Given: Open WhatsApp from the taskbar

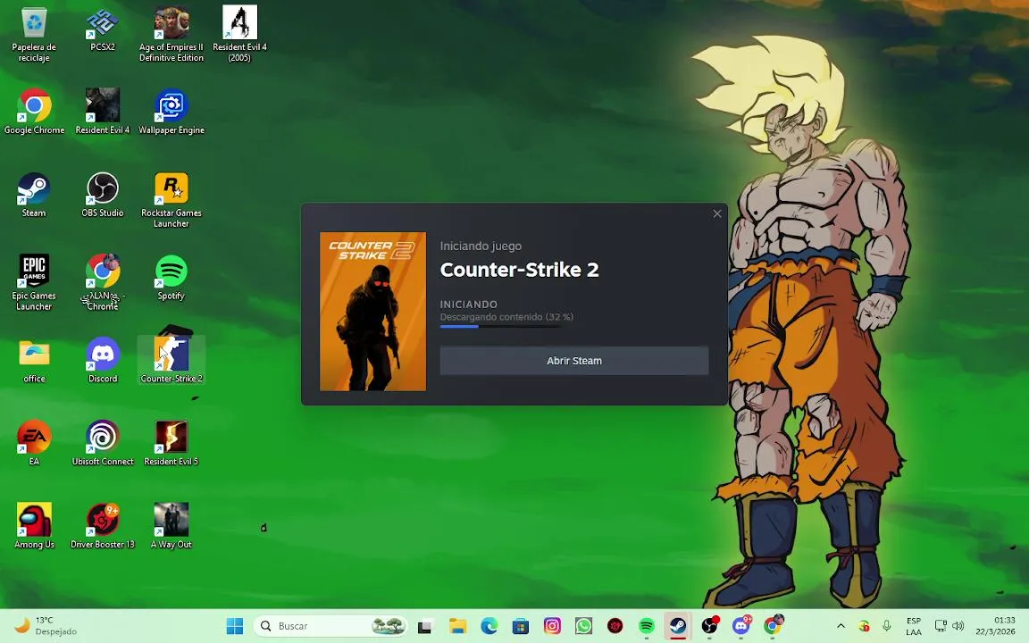Looking at the screenshot, I should (x=583, y=626).
